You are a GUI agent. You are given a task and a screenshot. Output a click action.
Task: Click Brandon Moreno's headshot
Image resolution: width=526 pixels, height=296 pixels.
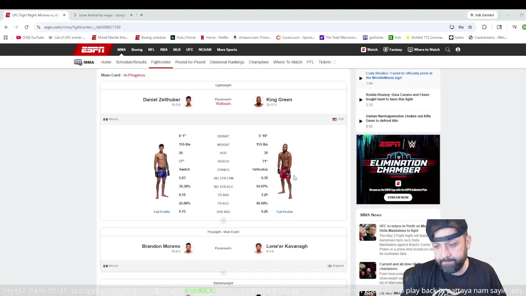[188, 248]
